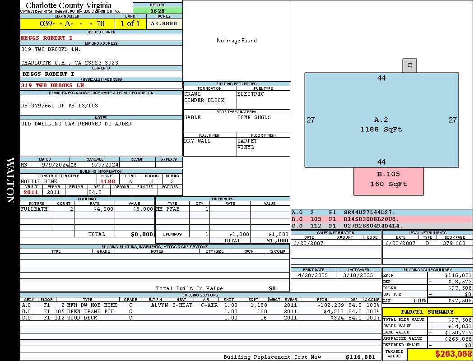
Task: Click fuel type ELECTRIC
Action: click(x=251, y=94)
